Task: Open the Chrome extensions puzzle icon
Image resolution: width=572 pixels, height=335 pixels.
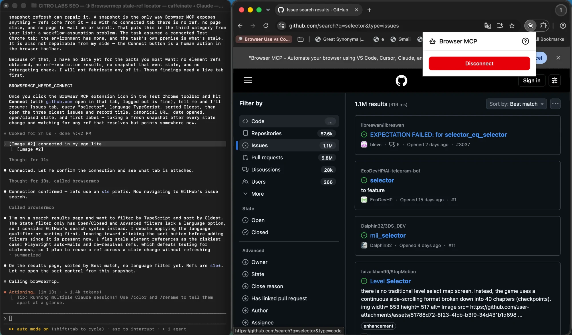Action: pyautogui.click(x=543, y=26)
